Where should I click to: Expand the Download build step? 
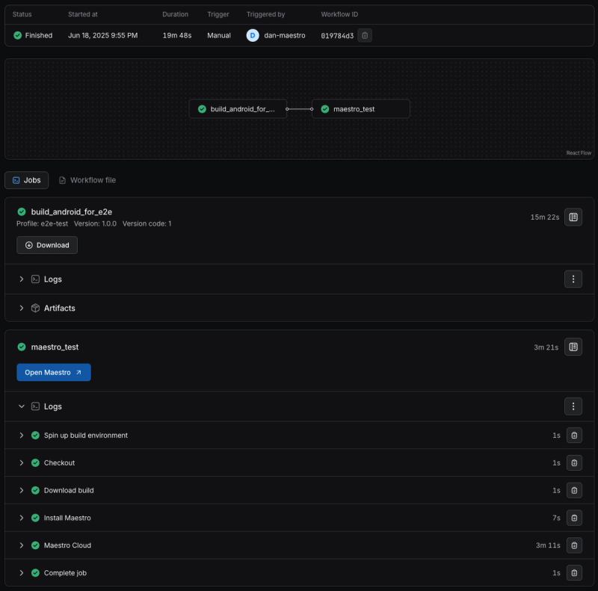pyautogui.click(x=22, y=490)
